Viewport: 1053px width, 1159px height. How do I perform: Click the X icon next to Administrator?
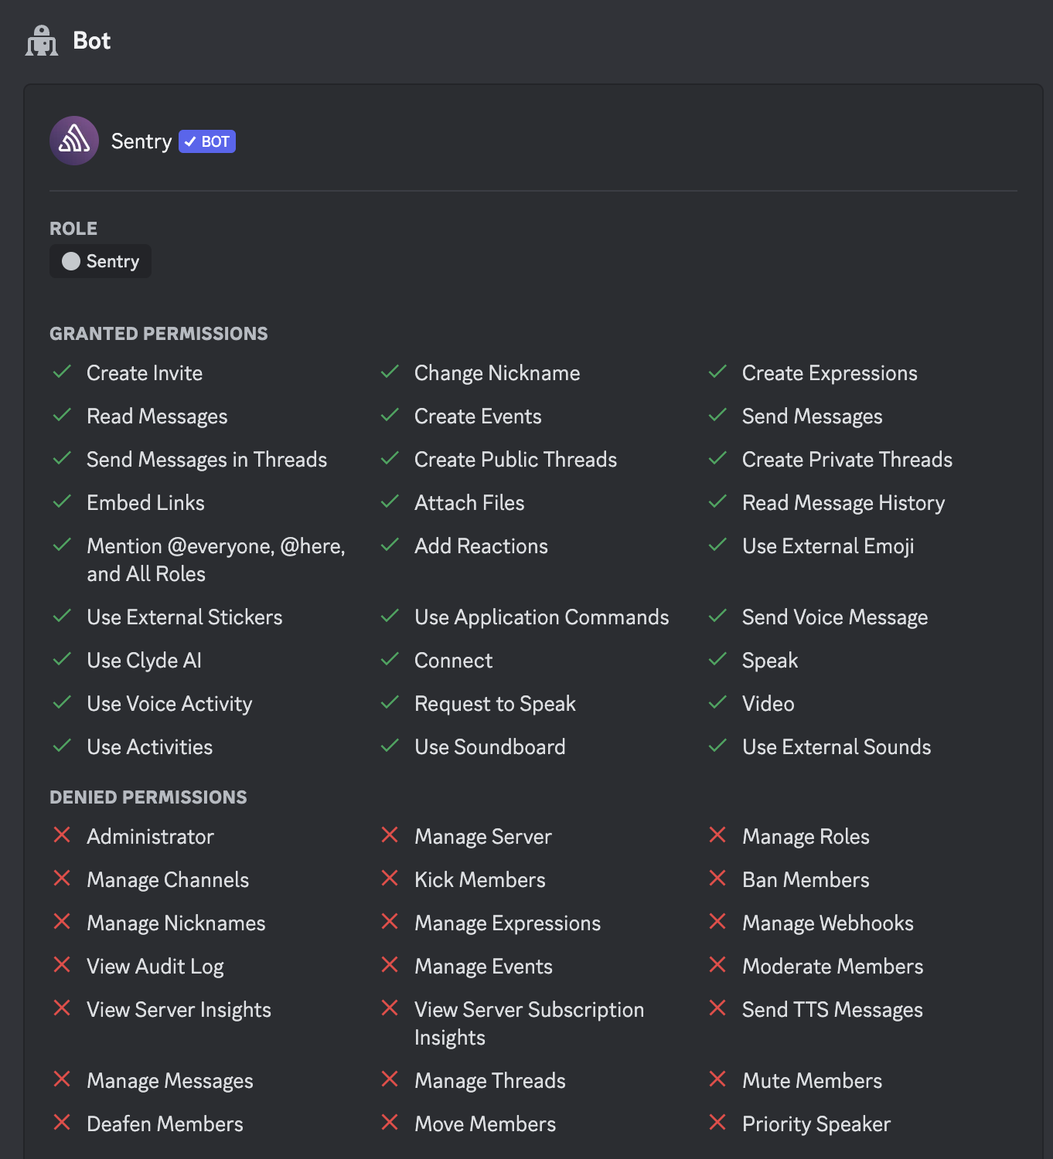[x=62, y=835]
